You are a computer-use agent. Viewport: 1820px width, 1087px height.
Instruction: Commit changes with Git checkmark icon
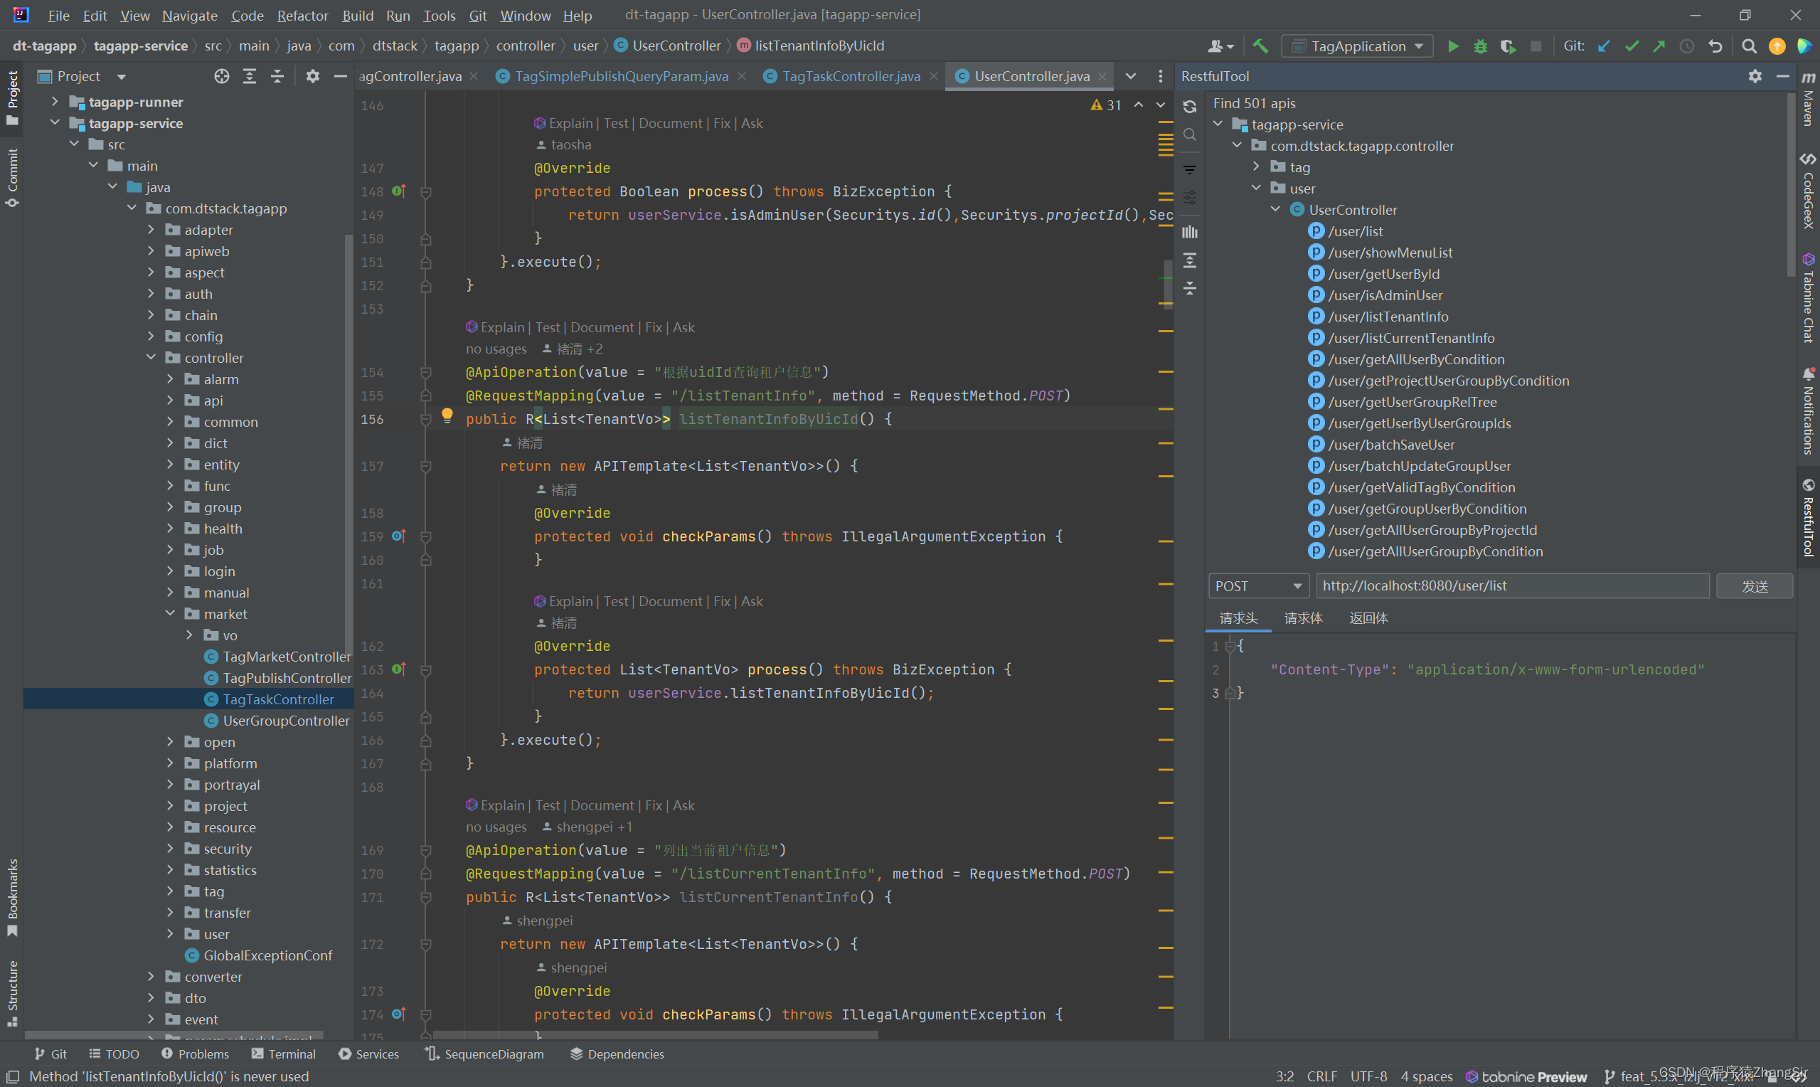(x=1632, y=46)
